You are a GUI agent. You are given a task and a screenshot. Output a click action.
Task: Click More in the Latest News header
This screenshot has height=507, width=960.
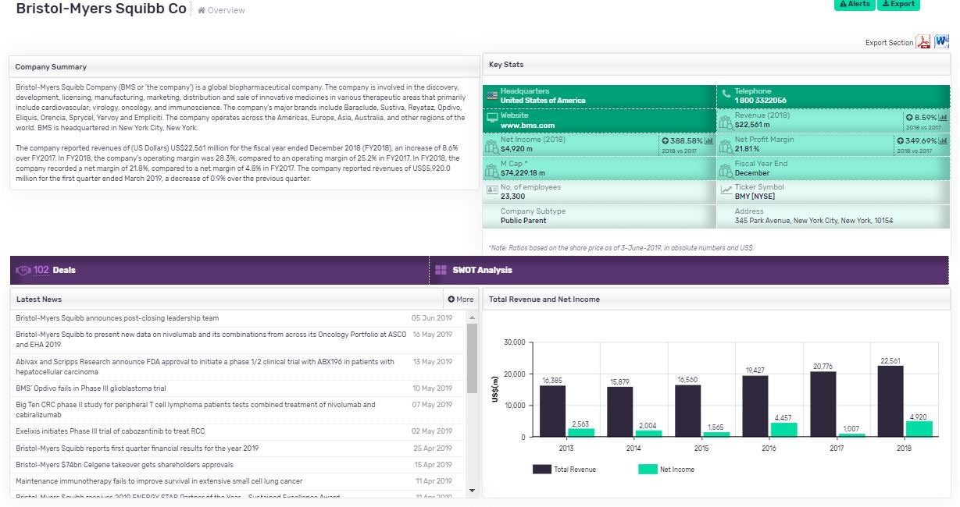coord(461,300)
